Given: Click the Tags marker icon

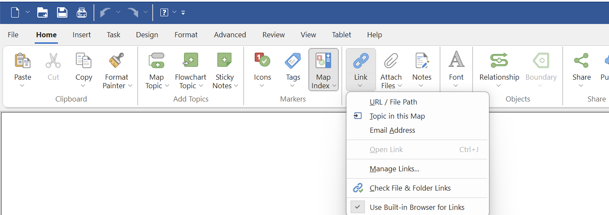Looking at the screenshot, I should [x=293, y=61].
